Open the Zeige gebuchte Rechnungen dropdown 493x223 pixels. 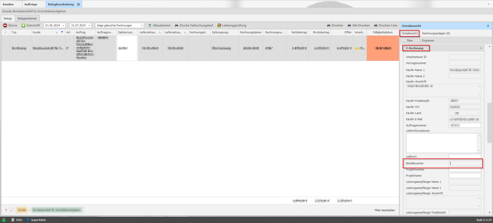point(142,25)
